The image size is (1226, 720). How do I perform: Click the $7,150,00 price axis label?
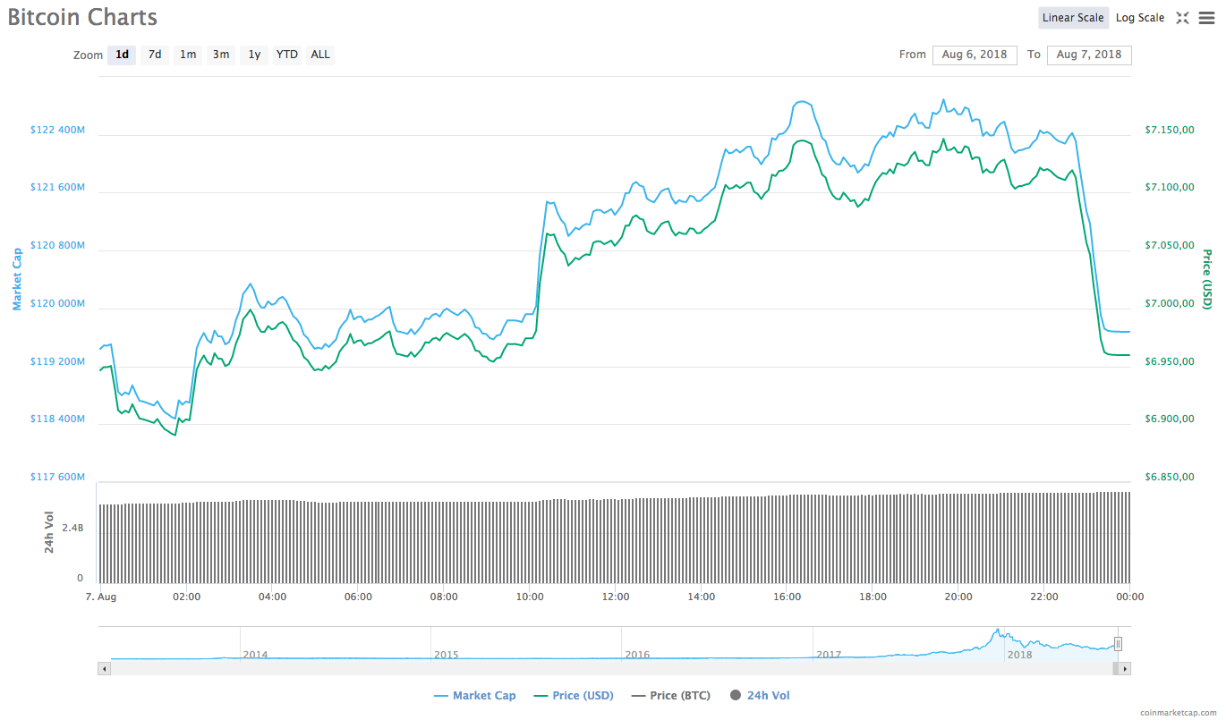pos(1170,130)
